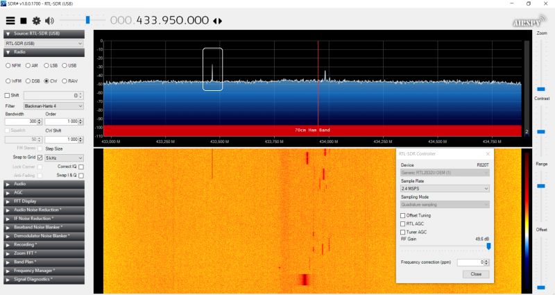Open the Sample Rate 2.4 MSPS dropdown

tap(445, 189)
